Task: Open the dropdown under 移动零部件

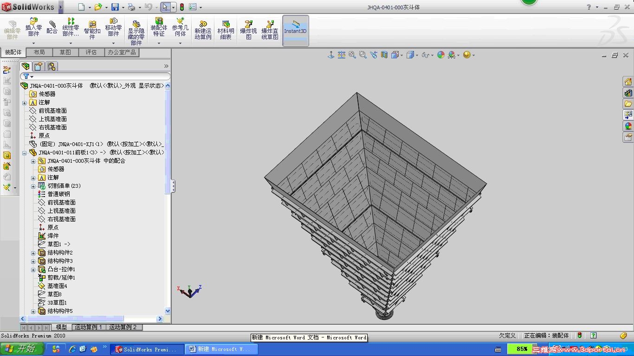Action: (x=113, y=44)
